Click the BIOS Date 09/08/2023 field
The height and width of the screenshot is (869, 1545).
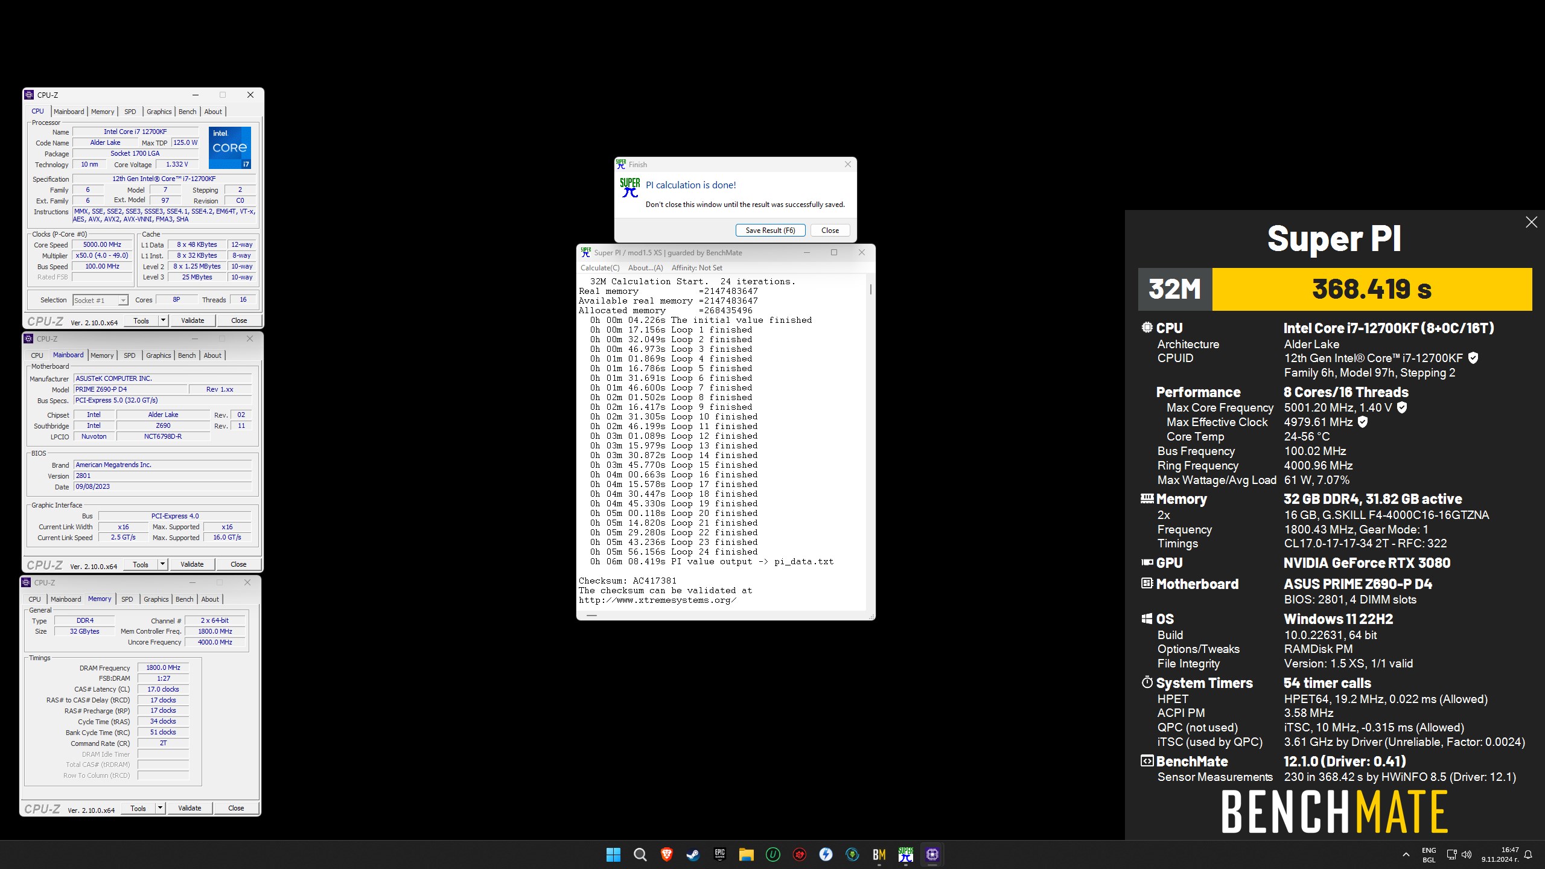click(x=162, y=486)
